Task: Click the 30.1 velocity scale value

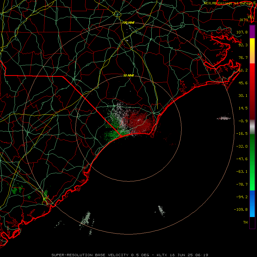Action: point(243,96)
